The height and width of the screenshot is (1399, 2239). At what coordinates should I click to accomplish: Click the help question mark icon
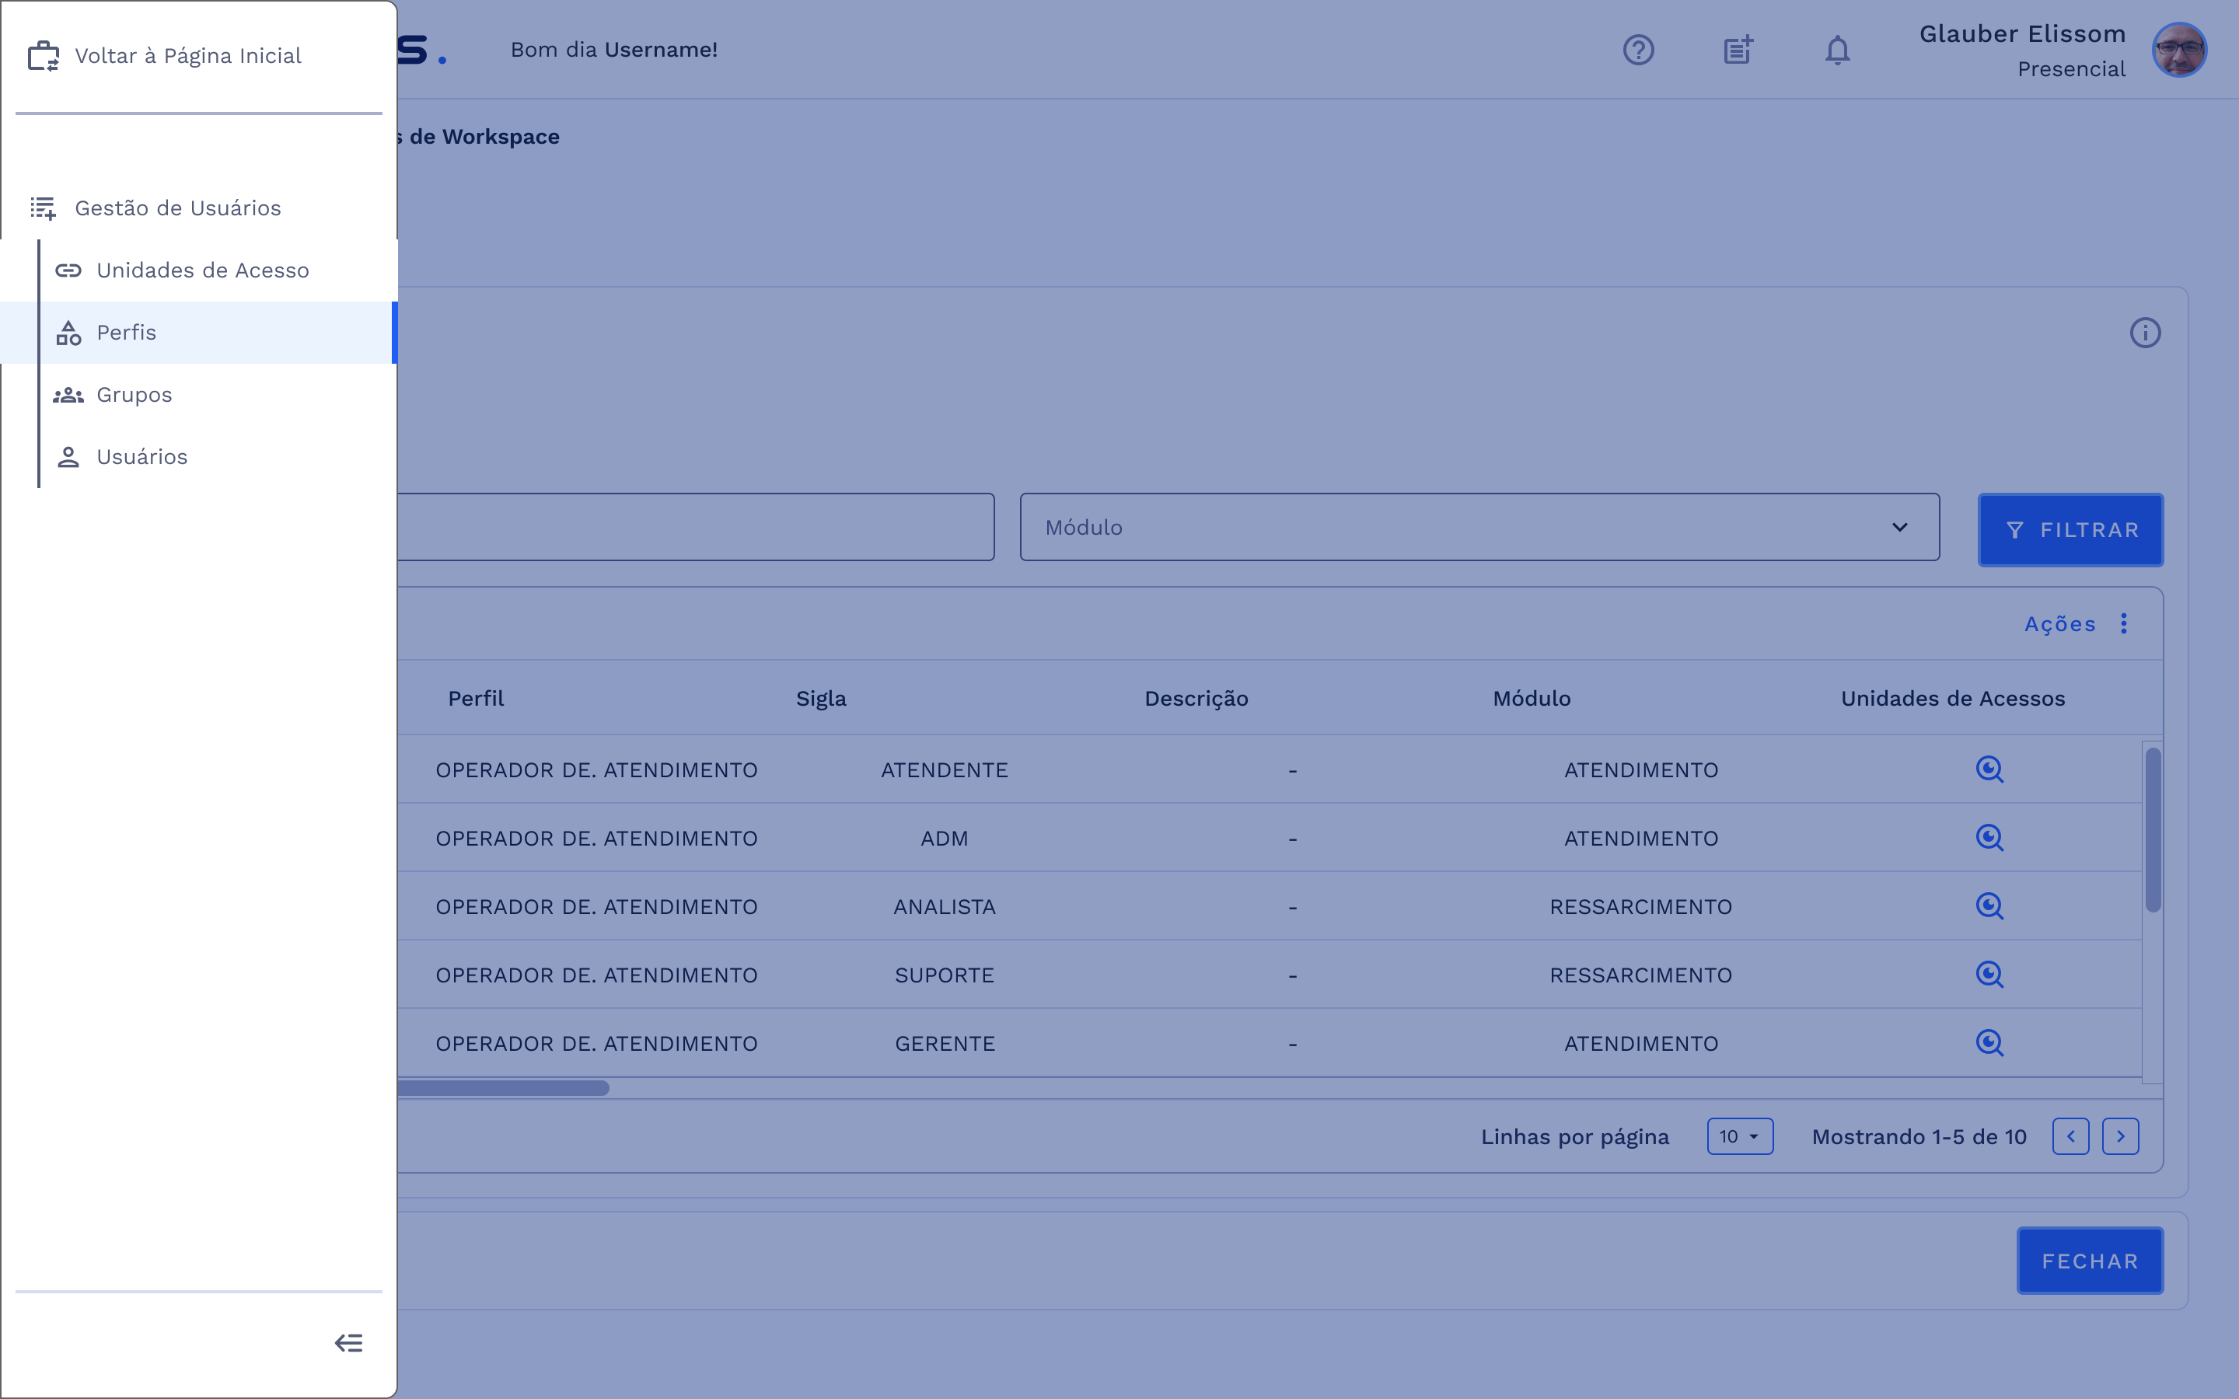1637,50
